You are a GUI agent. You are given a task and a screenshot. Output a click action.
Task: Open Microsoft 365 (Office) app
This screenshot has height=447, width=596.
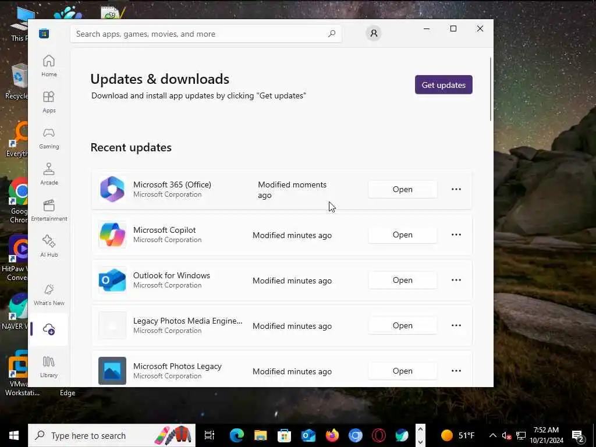[403, 189]
